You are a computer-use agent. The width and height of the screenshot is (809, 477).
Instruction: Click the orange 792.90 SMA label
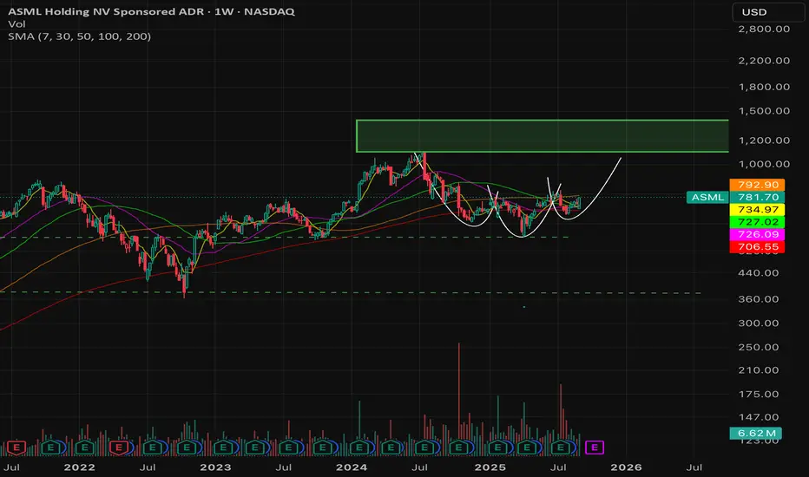pos(757,185)
